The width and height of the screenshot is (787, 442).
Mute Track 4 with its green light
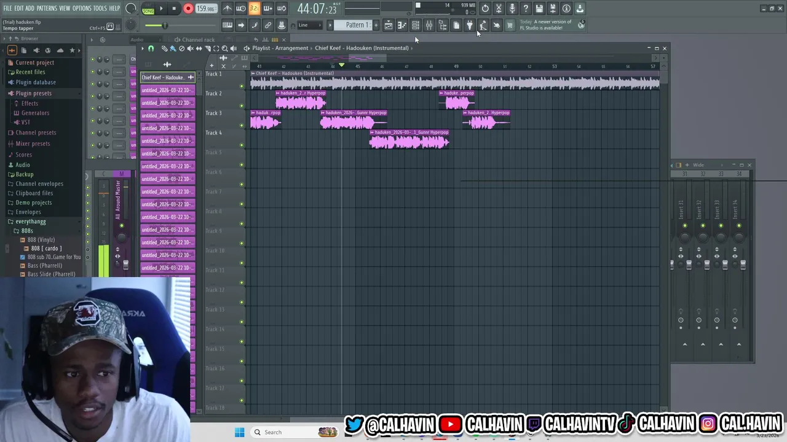tap(242, 145)
